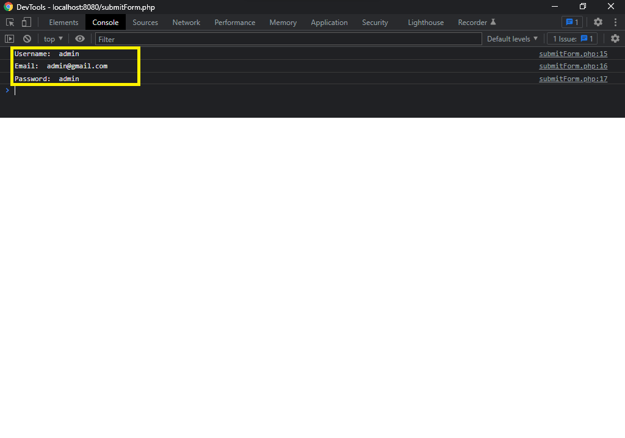Click the console Filter input field

point(244,38)
